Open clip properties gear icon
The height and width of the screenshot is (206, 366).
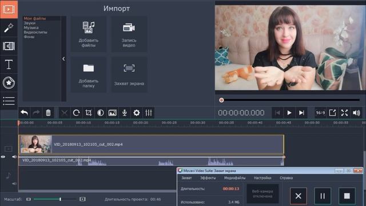(x=137, y=113)
